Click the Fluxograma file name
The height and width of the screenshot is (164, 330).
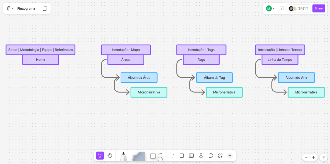26,9
